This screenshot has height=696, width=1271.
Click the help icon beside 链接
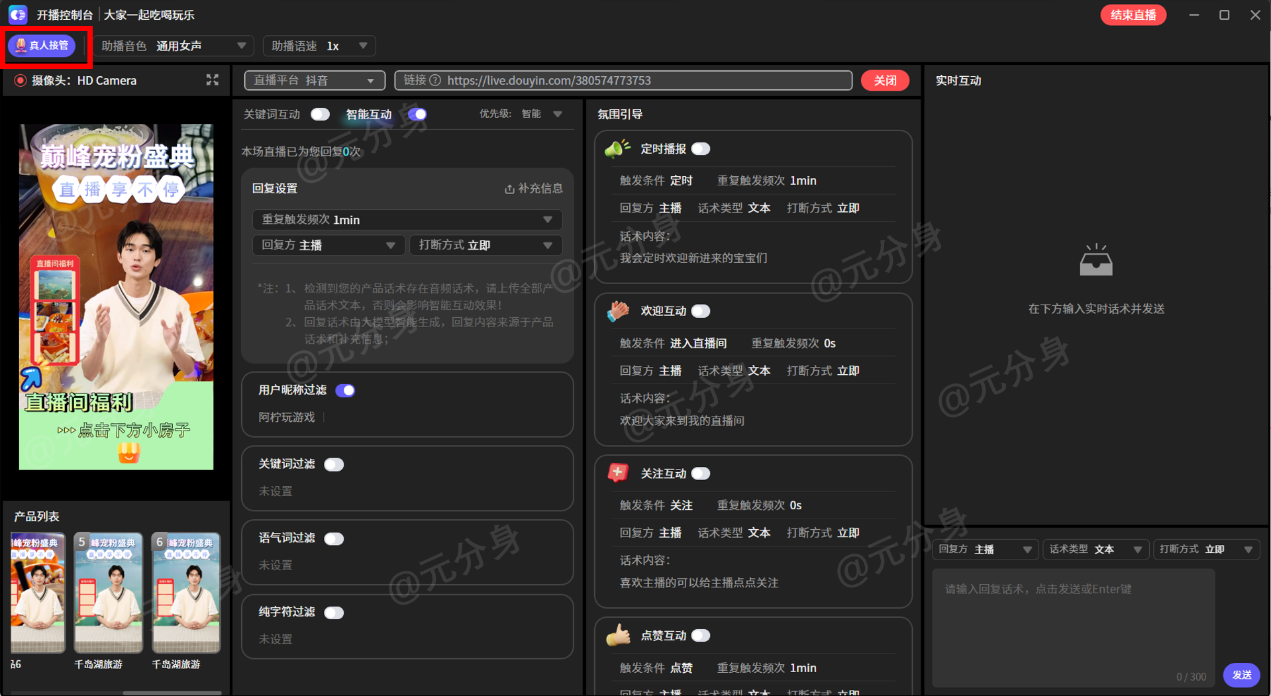tap(435, 80)
